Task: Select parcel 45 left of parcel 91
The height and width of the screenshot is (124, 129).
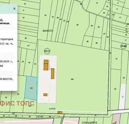Action: [29, 63]
